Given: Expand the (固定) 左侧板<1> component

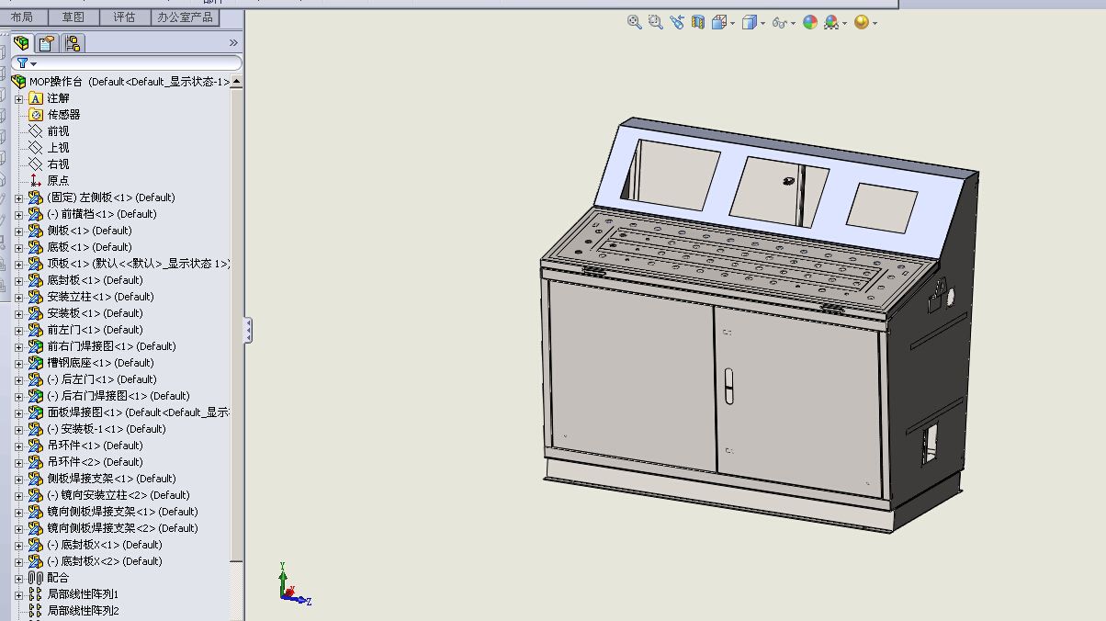Looking at the screenshot, I should coord(18,198).
